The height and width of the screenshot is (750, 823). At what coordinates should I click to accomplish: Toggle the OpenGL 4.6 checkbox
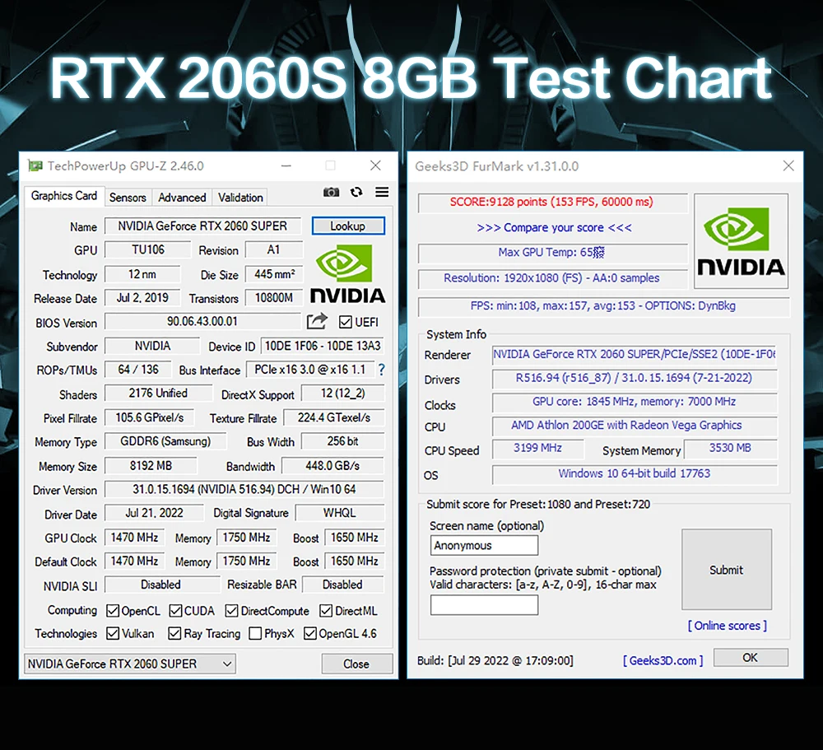[x=310, y=633]
